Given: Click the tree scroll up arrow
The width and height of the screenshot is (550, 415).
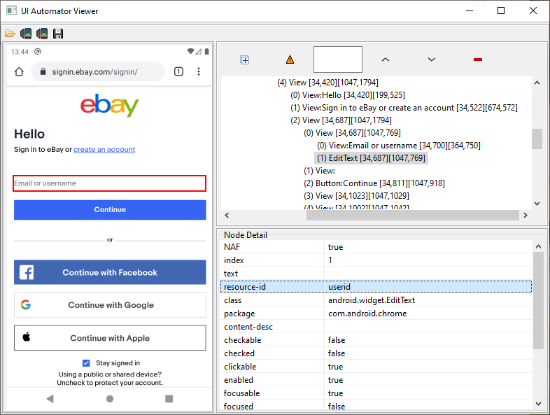Looking at the screenshot, I should pyautogui.click(x=537, y=83).
